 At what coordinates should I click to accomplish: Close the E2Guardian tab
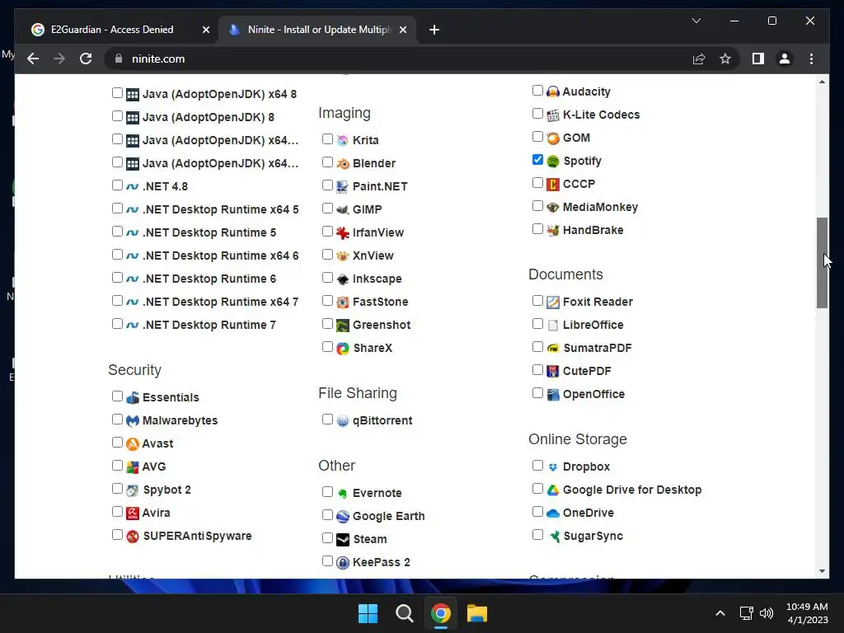click(x=205, y=30)
